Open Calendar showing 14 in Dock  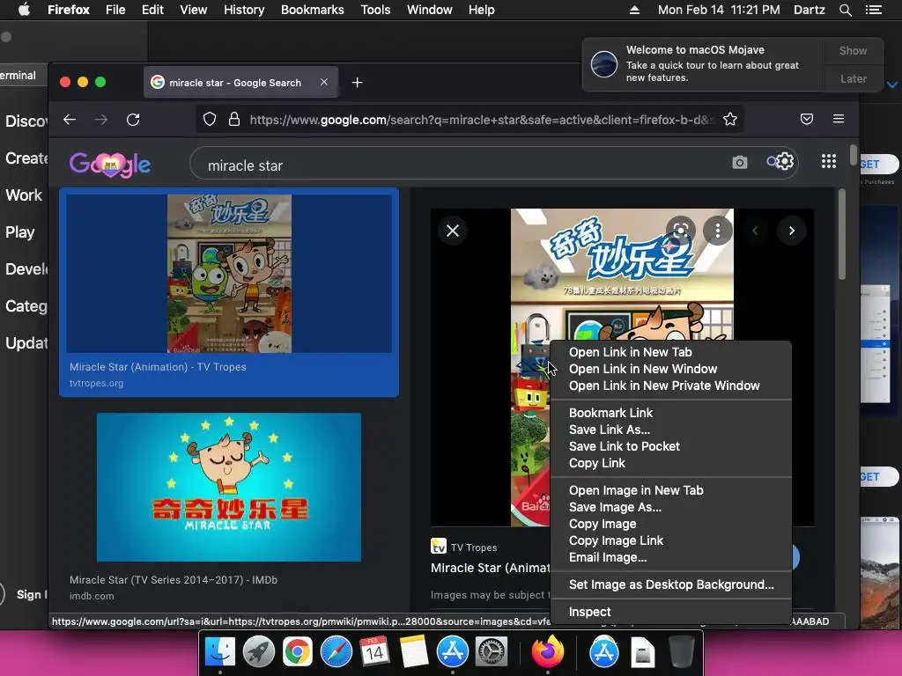click(x=374, y=652)
